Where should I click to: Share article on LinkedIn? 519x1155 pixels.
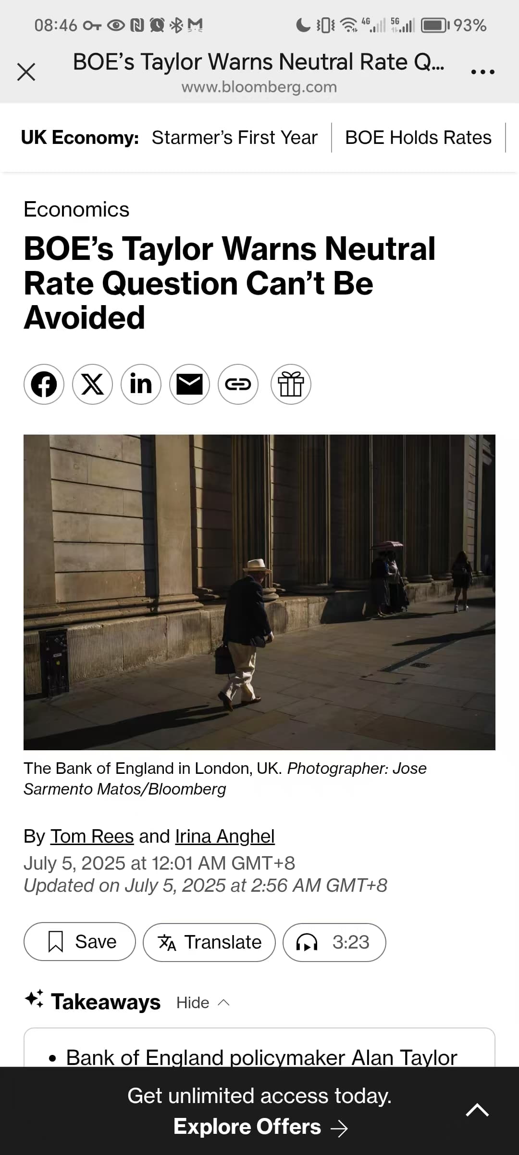141,384
